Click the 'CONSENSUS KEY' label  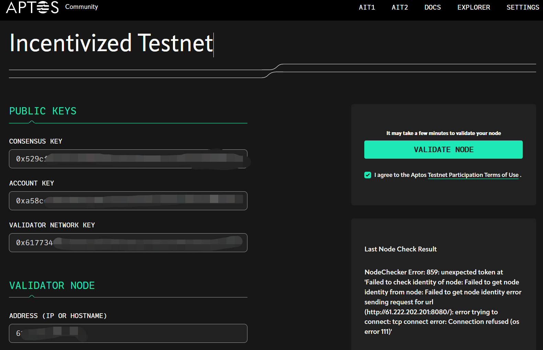click(36, 141)
